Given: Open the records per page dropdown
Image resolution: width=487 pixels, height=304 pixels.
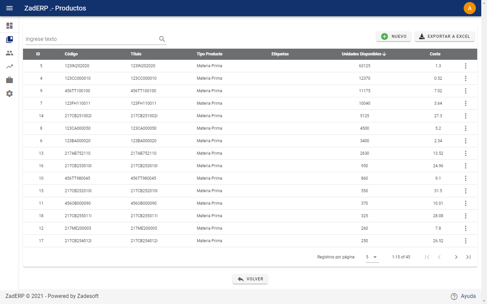Looking at the screenshot, I should [372, 257].
